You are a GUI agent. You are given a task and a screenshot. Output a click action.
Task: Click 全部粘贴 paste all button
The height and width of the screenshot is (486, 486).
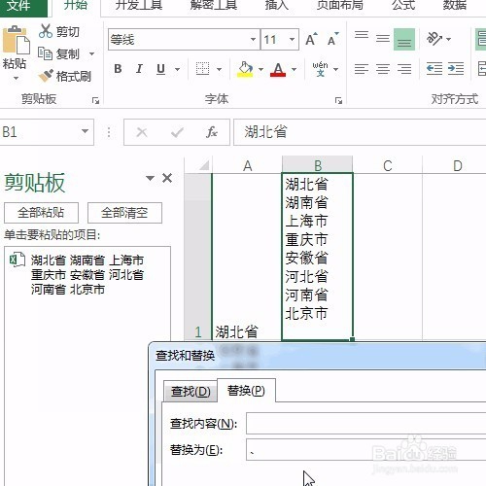[41, 213]
